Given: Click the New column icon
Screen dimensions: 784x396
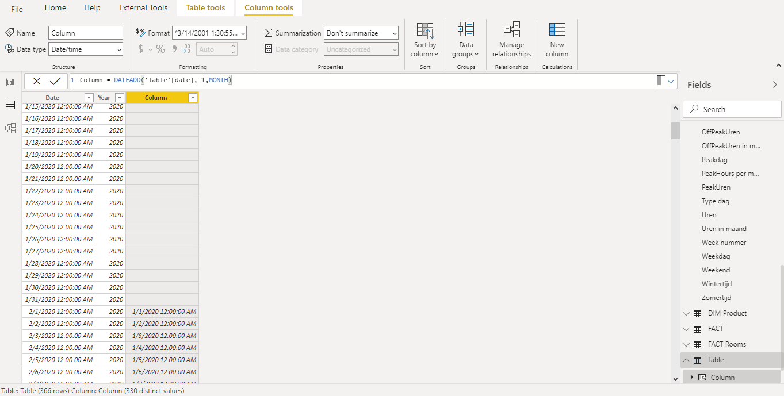Looking at the screenshot, I should point(557,30).
